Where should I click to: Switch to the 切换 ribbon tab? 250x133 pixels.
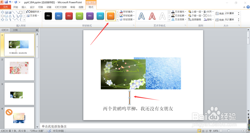40,7
